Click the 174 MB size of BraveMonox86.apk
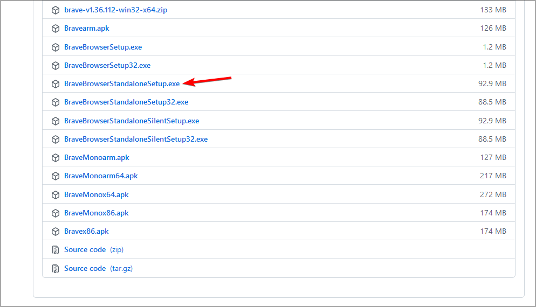Screen dimensions: 536x307 click(x=493, y=213)
